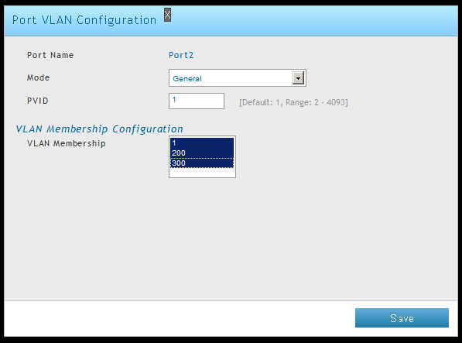Click the Port2 name value
The width and height of the screenshot is (462, 343).
181,55
